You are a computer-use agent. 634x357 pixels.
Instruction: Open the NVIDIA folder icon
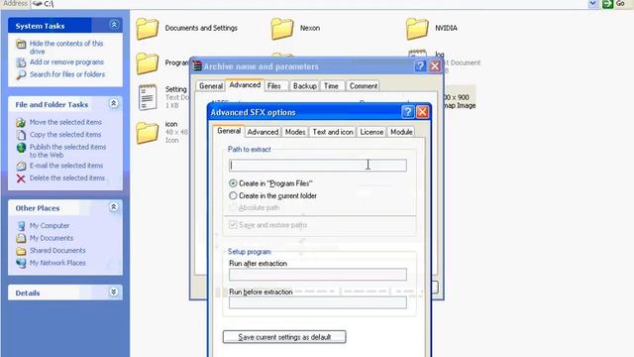(x=417, y=29)
